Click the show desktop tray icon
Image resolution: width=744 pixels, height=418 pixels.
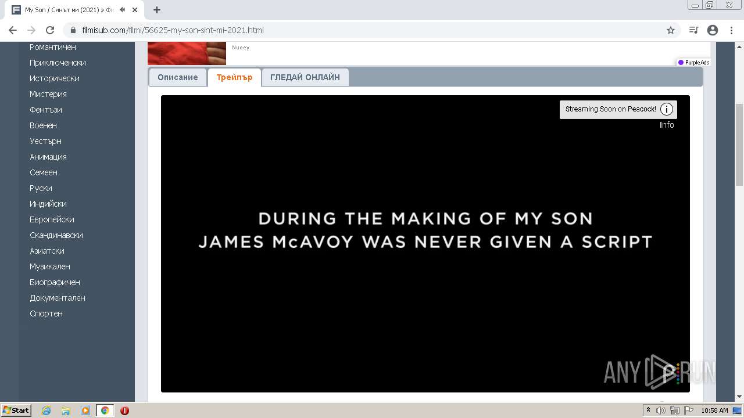tap(738, 410)
